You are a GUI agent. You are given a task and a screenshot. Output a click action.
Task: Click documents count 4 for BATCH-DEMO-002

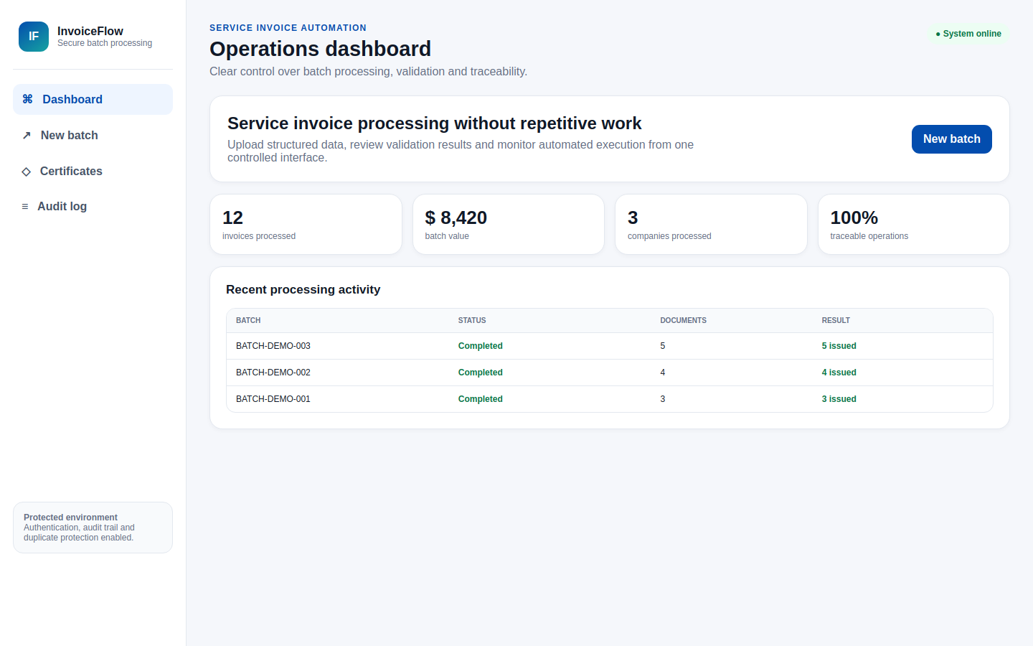[x=663, y=373]
